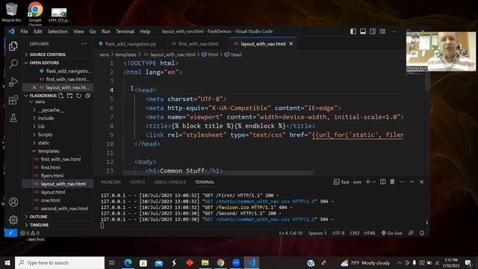
Task: Click the remote window indicator in the status bar
Action: 10,233
